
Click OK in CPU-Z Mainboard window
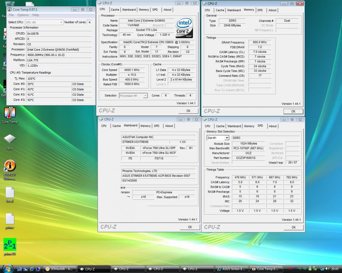(190, 227)
